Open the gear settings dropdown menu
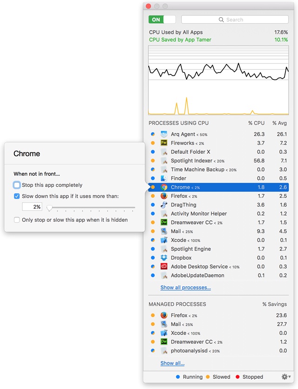The width and height of the screenshot is (298, 389). coord(286,377)
